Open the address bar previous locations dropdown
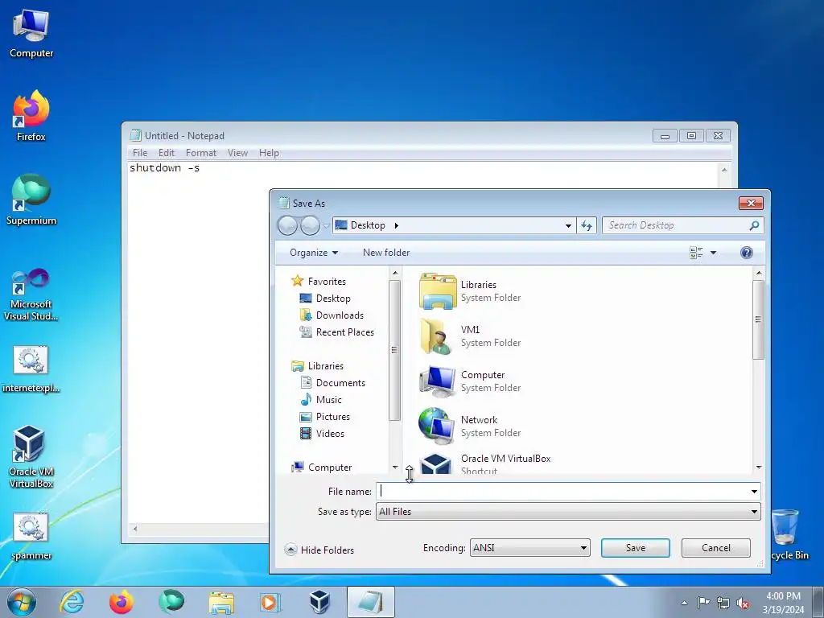Viewport: 824px width, 618px height. coord(568,225)
